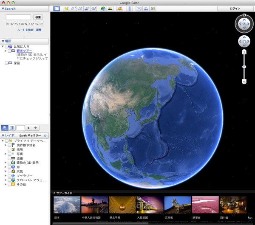Viewport: 255px width, 225px height.
Task: Add an image overlay from toolbar
Action: point(87,8)
